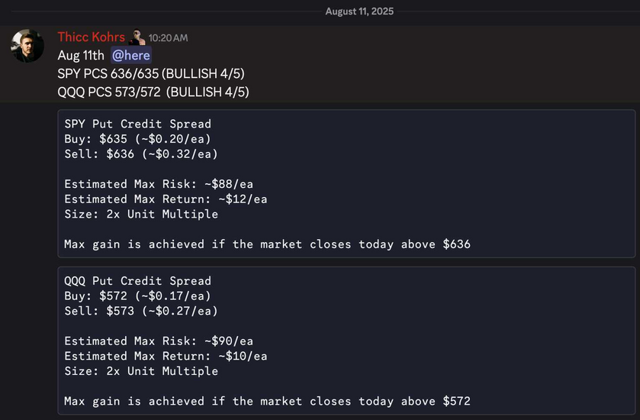Click the SPY Put Credit Spread heading
640x420 pixels.
(137, 124)
